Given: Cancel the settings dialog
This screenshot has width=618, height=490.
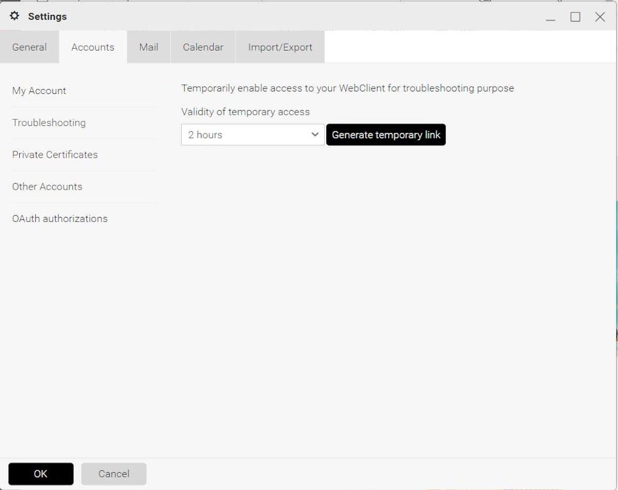Looking at the screenshot, I should (x=114, y=473).
